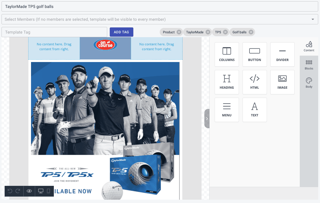The height and width of the screenshot is (203, 320).
Task: Select the TaylorMade golfers banner image
Action: click(x=105, y=130)
